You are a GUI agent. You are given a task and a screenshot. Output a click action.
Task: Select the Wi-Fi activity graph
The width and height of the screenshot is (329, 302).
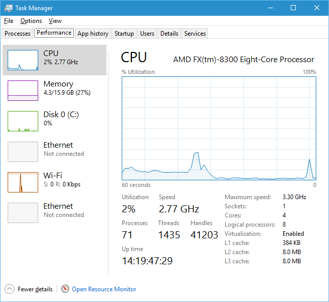[x=23, y=182]
